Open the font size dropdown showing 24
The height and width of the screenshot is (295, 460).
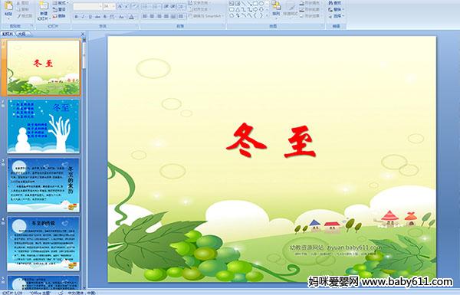(x=109, y=6)
